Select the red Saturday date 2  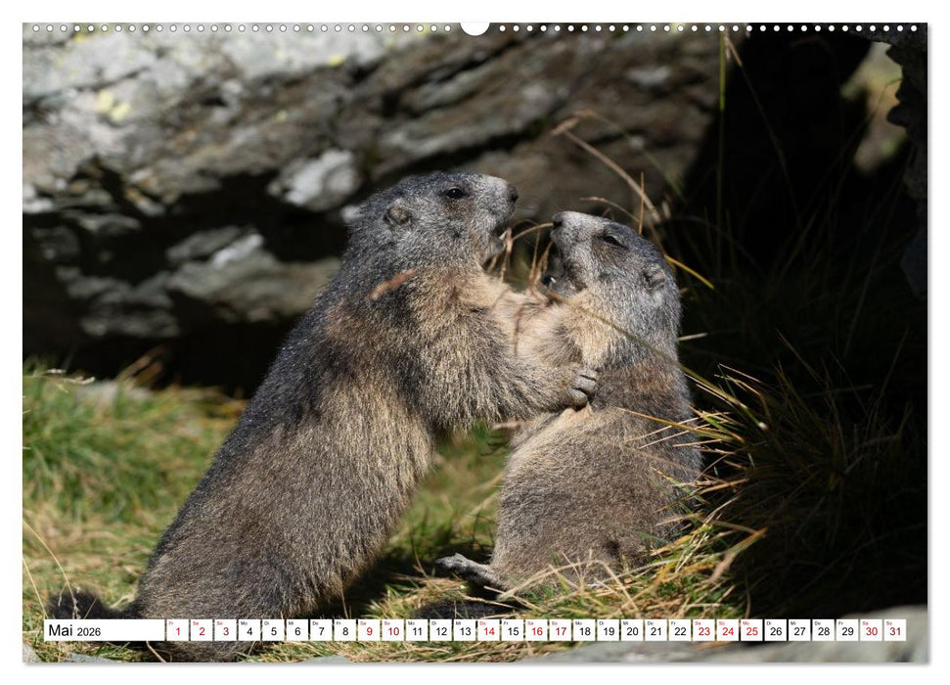pyautogui.click(x=201, y=629)
